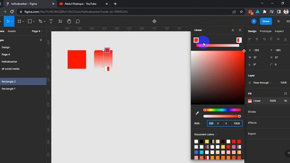The width and height of the screenshot is (290, 163).
Task: Select the Frame tool
Action: click(x=19, y=21)
